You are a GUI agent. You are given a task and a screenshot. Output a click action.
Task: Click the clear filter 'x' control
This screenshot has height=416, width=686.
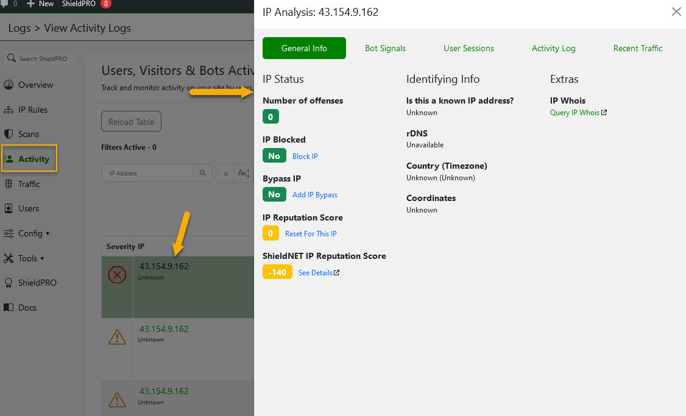pos(225,172)
